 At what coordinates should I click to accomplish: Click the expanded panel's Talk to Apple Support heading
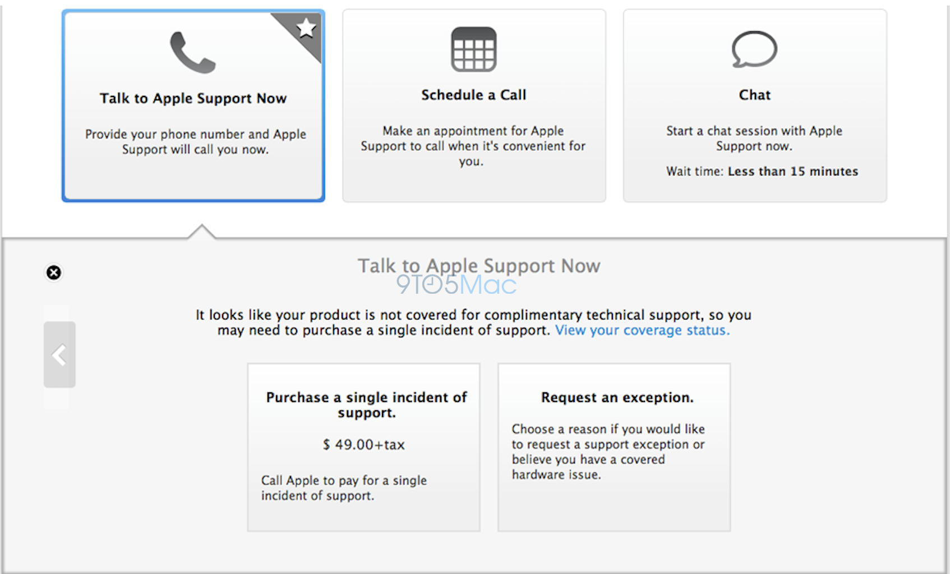tap(479, 266)
